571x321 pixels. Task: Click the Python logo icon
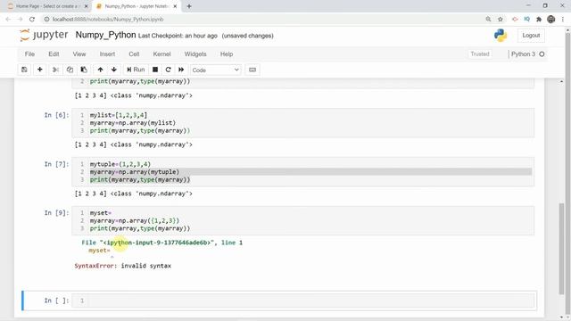[501, 36]
